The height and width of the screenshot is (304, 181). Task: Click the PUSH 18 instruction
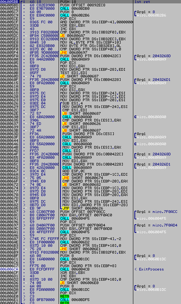coord(67,2)
